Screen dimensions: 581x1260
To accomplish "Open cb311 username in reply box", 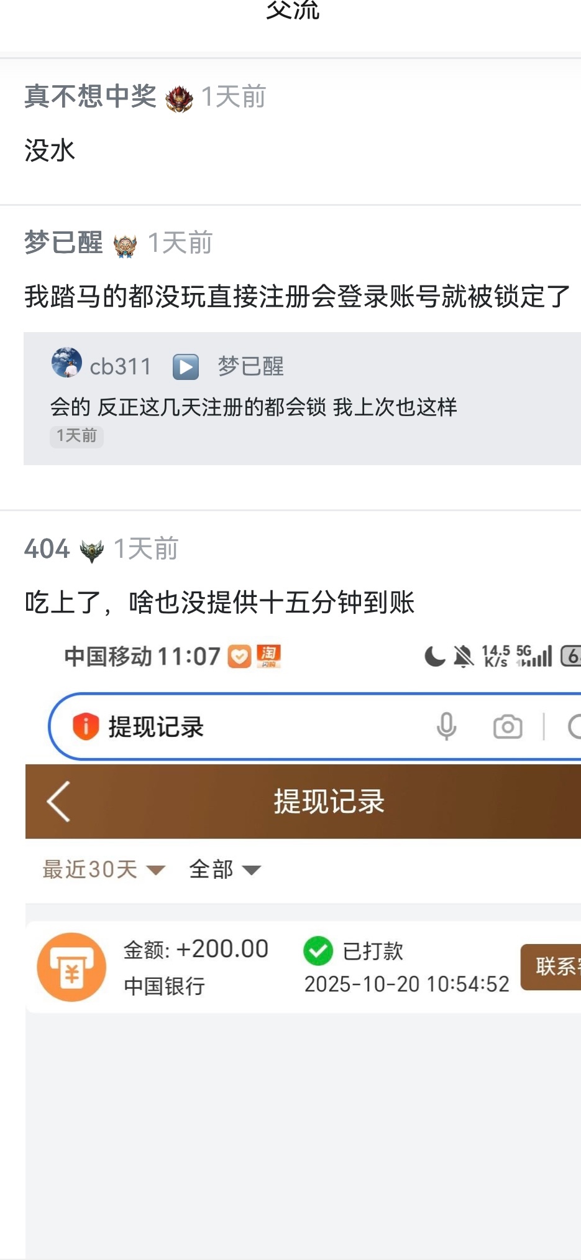I will (121, 367).
